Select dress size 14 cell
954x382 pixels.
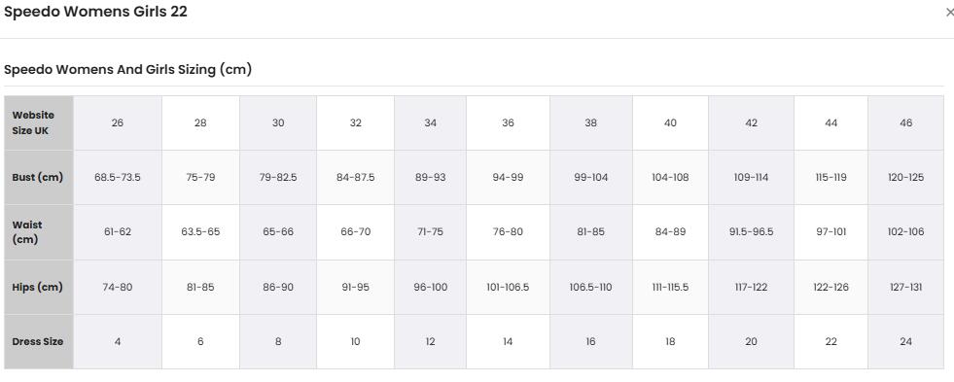point(508,342)
